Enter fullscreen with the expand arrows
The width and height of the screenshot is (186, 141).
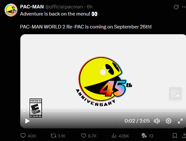pos(180,121)
